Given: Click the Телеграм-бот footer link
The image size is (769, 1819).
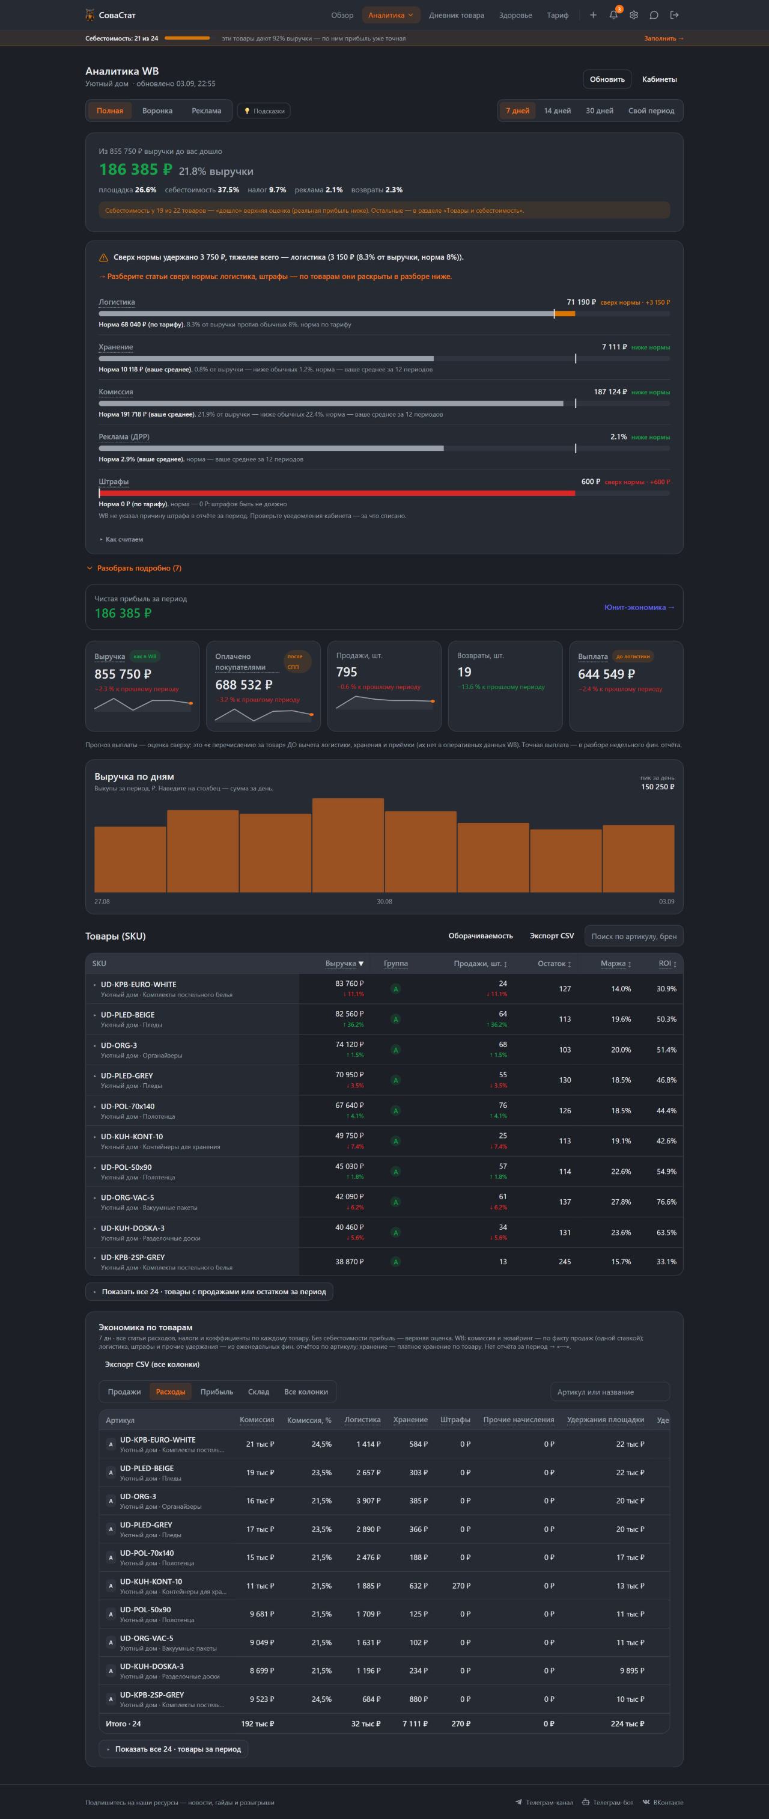Looking at the screenshot, I should pos(607,1802).
